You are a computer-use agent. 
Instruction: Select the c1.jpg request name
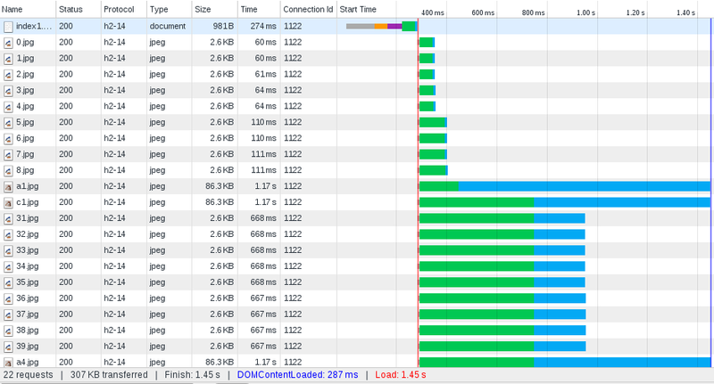point(28,202)
